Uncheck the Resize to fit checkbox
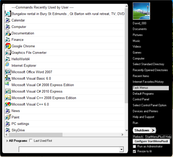This screenshot has width=173, height=157. point(134,151)
